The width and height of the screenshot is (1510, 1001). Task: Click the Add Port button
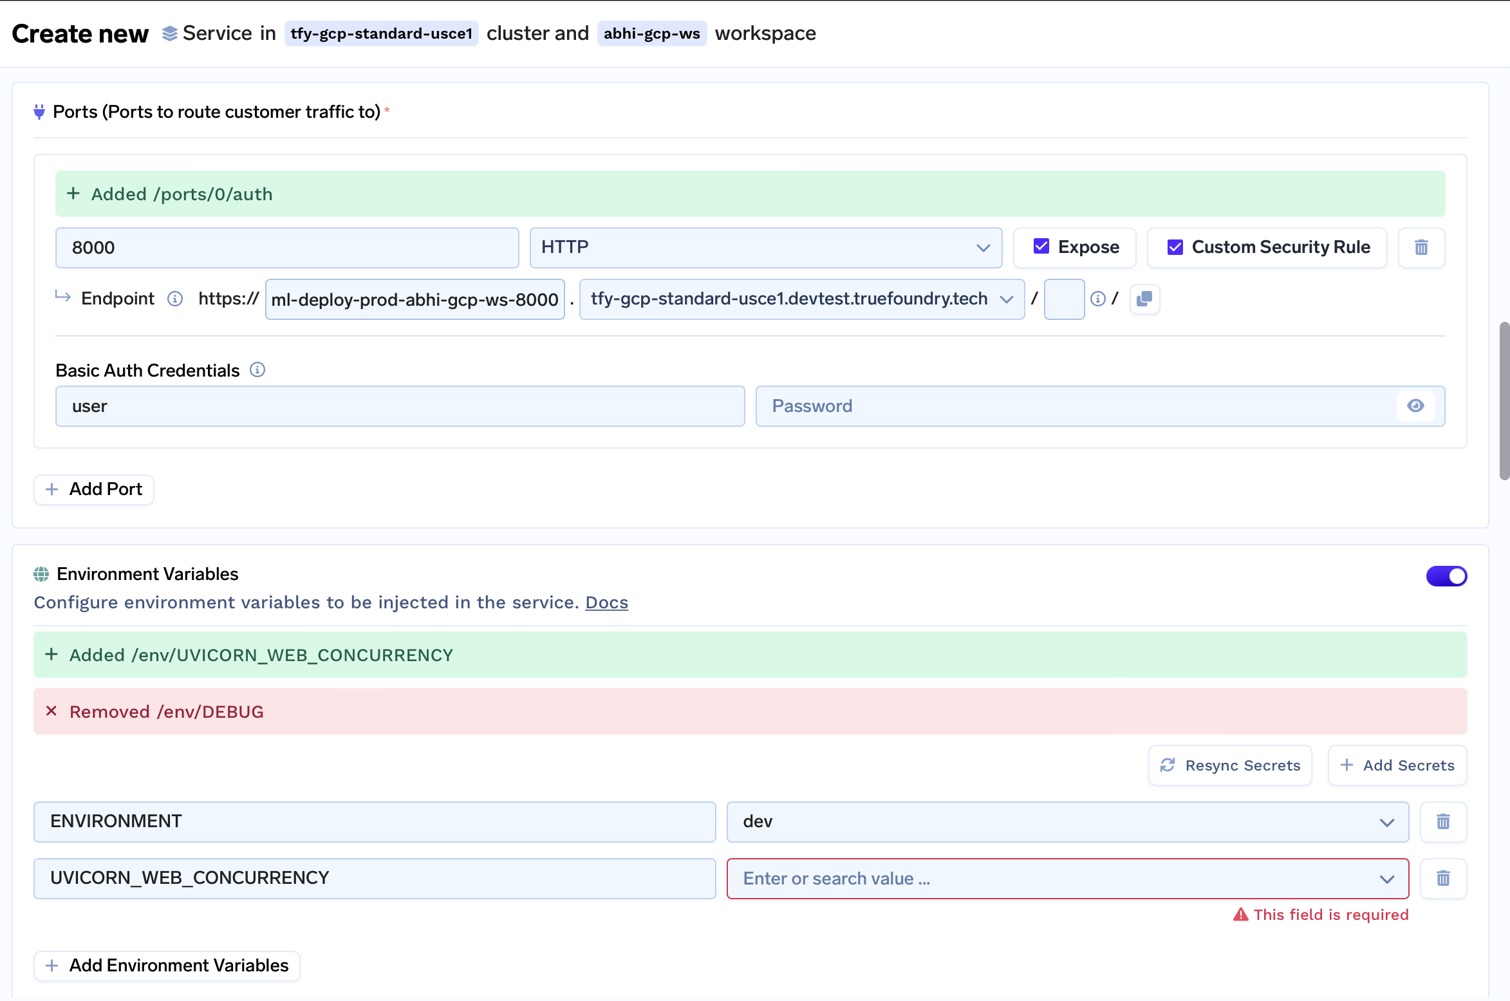pos(94,489)
